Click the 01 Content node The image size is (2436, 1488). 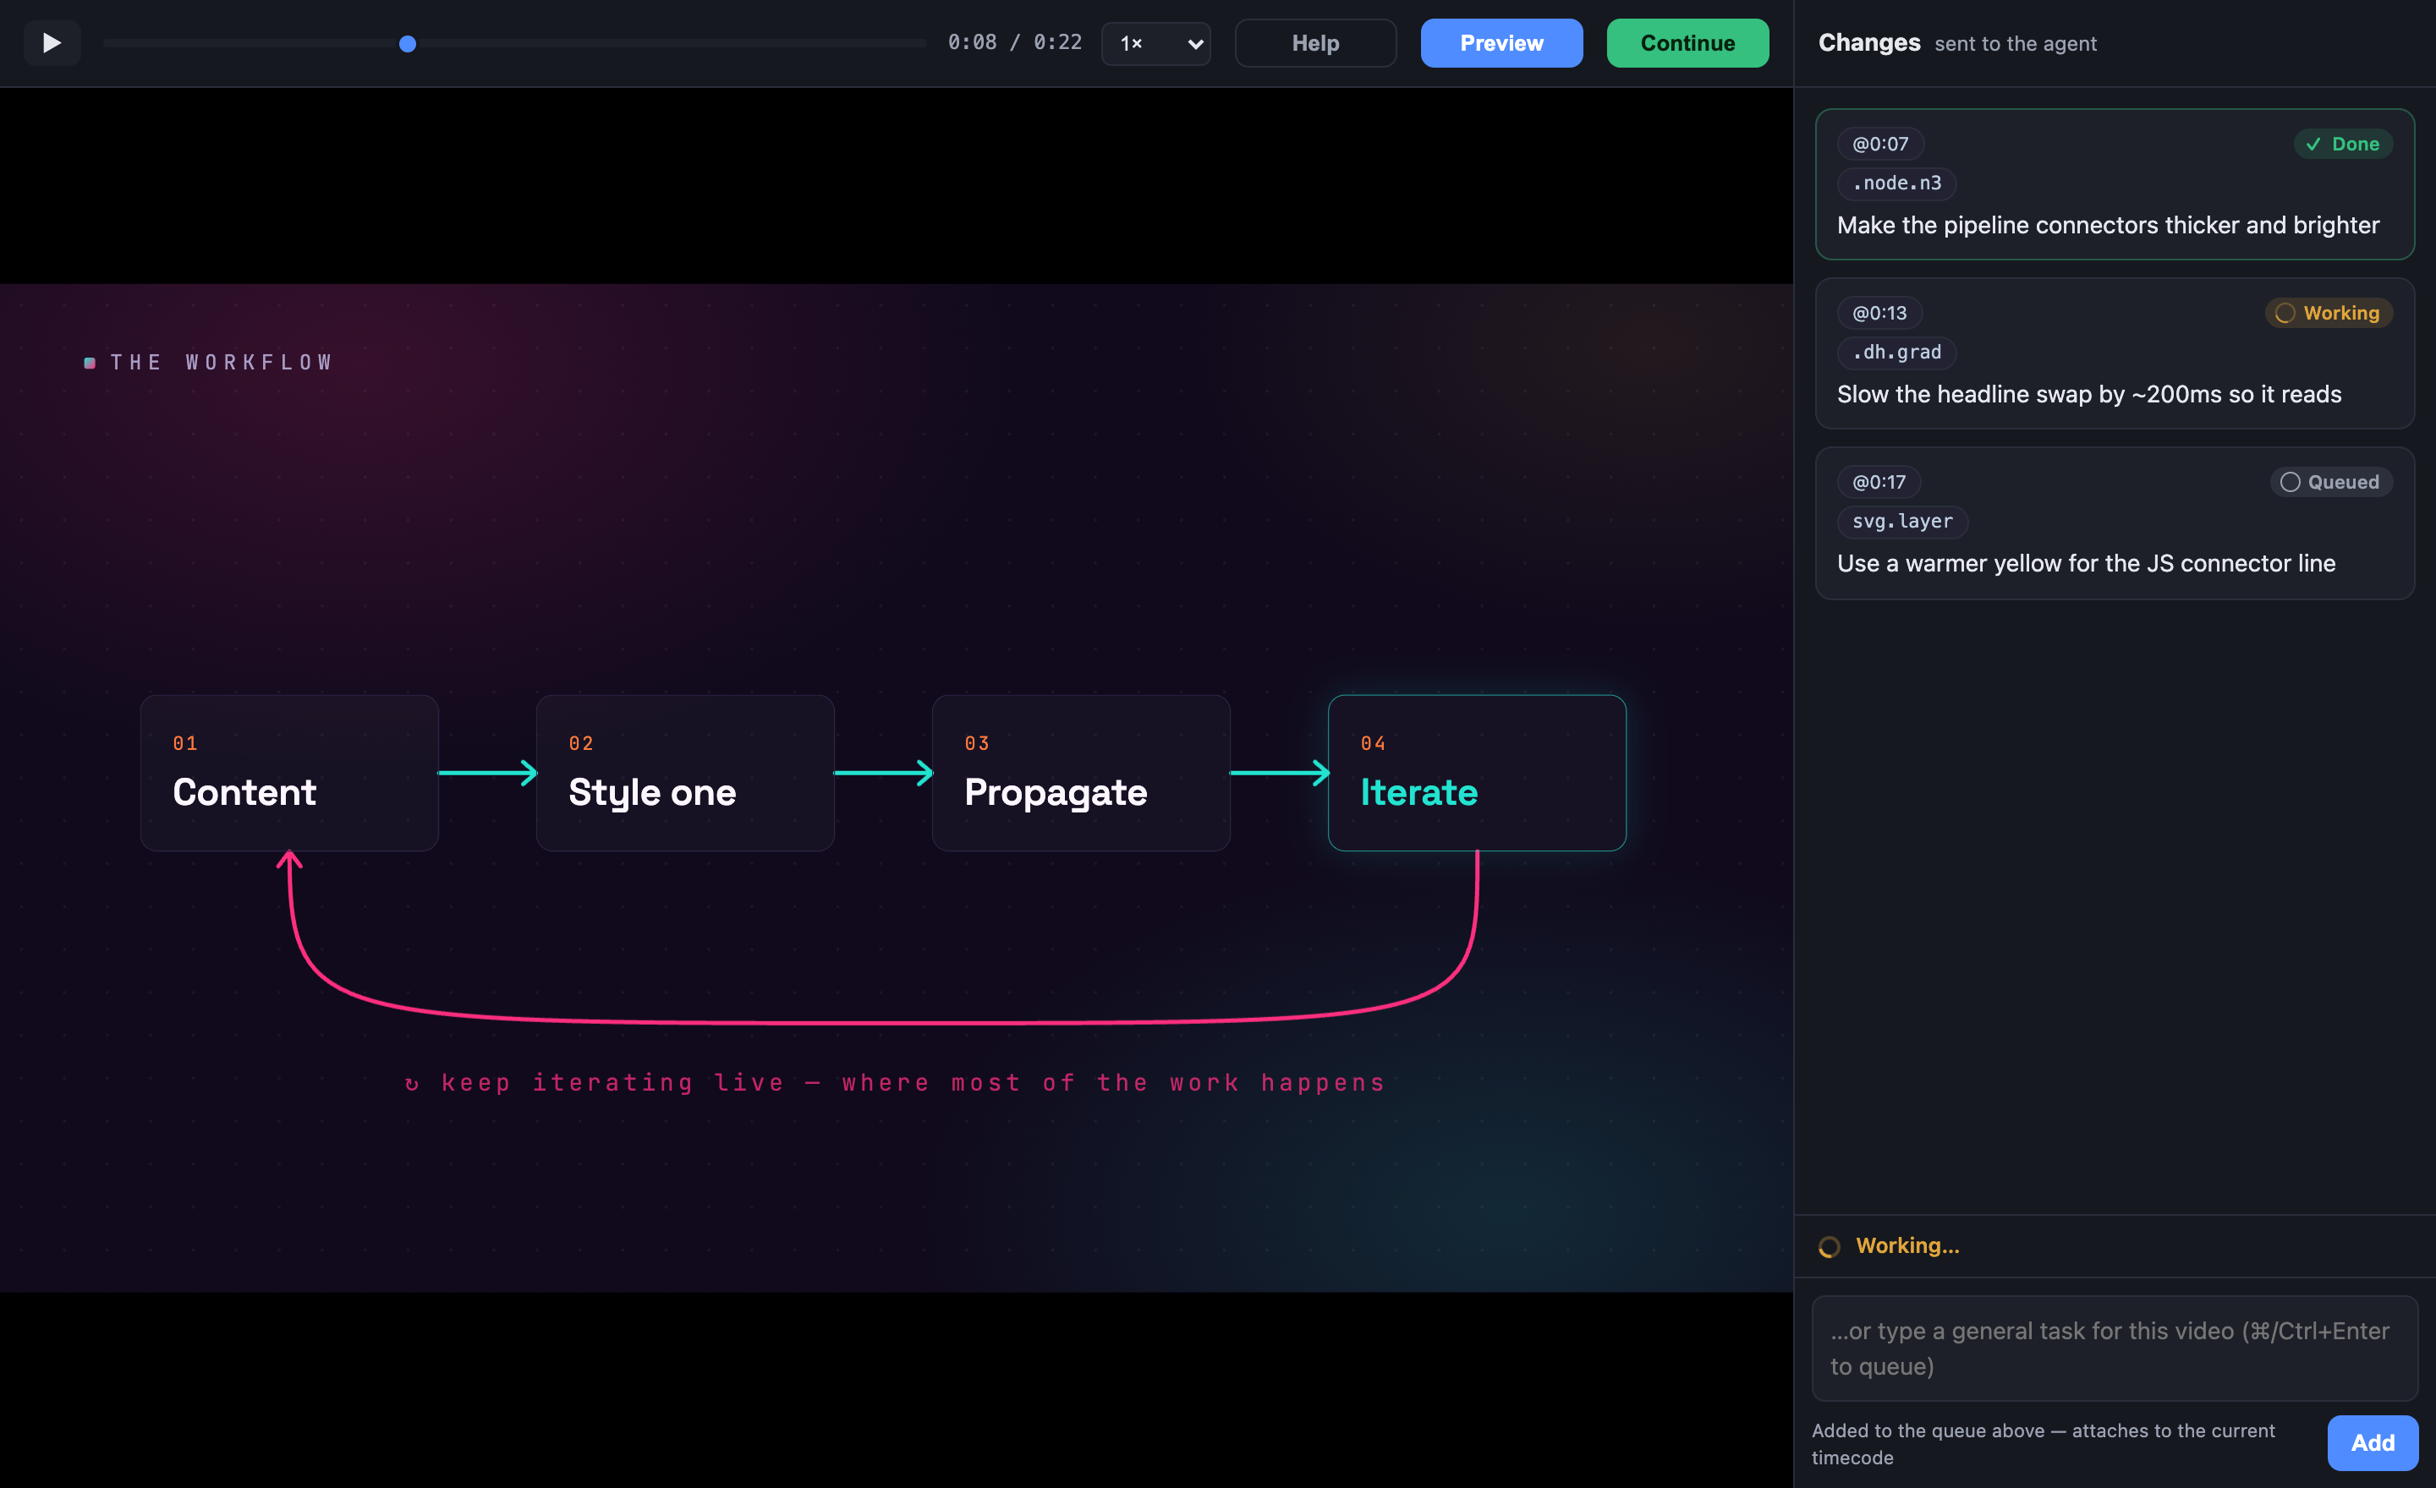(x=288, y=773)
